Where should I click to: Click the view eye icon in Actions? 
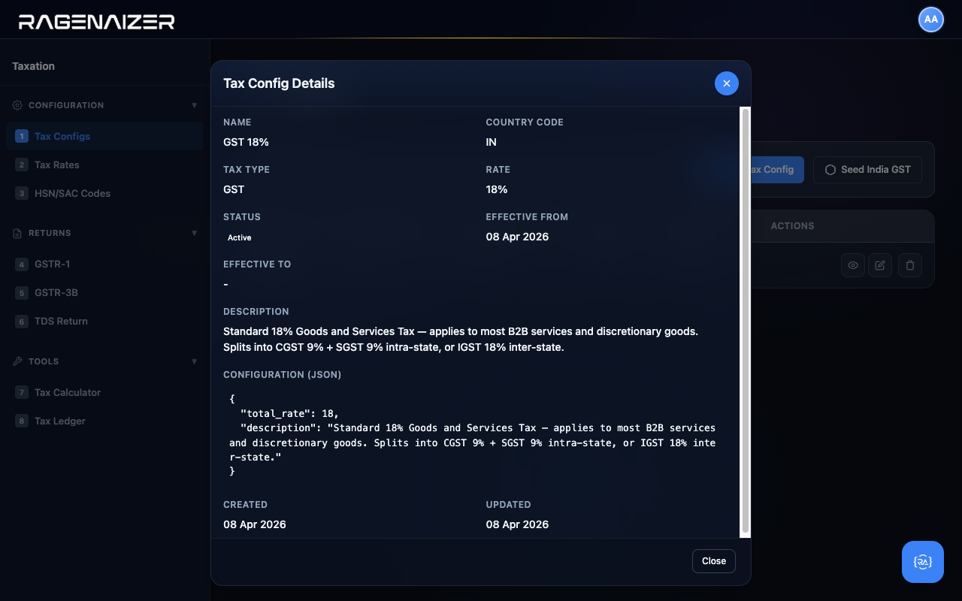(853, 265)
